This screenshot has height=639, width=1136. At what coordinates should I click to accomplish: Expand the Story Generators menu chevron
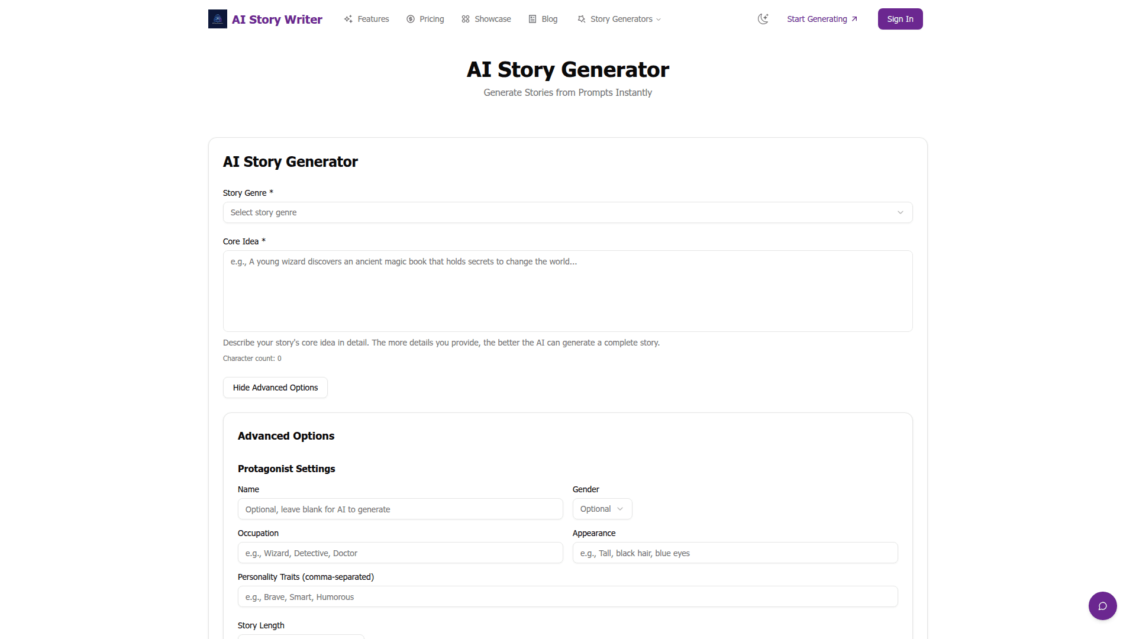657,19
